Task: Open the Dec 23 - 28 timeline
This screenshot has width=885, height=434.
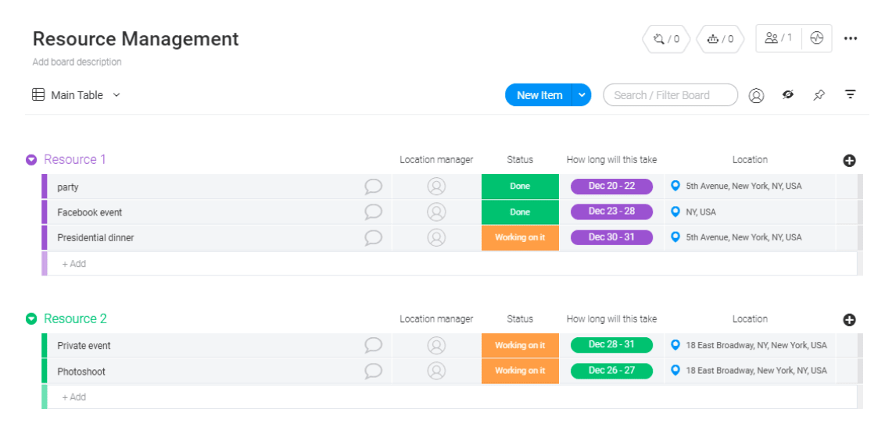Action: (611, 212)
